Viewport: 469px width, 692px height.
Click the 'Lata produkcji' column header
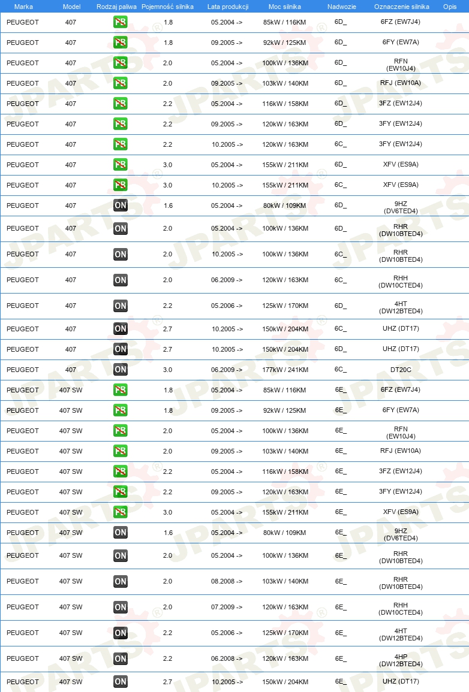(x=228, y=7)
